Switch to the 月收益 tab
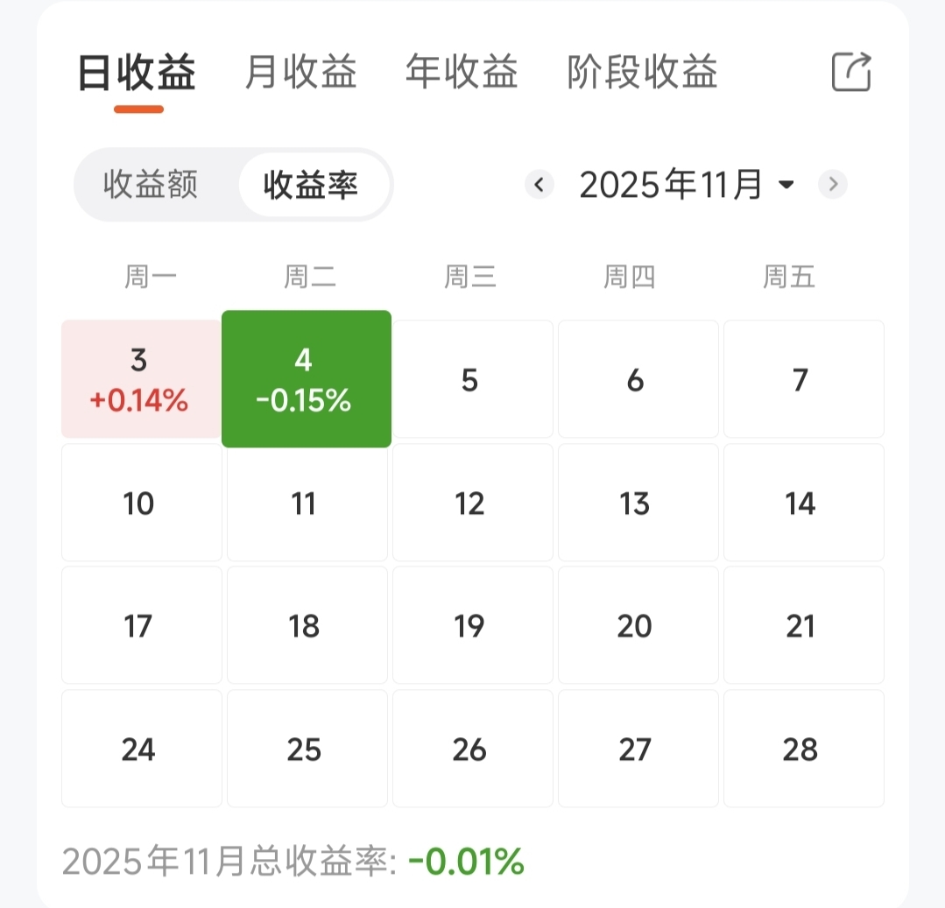 (300, 72)
